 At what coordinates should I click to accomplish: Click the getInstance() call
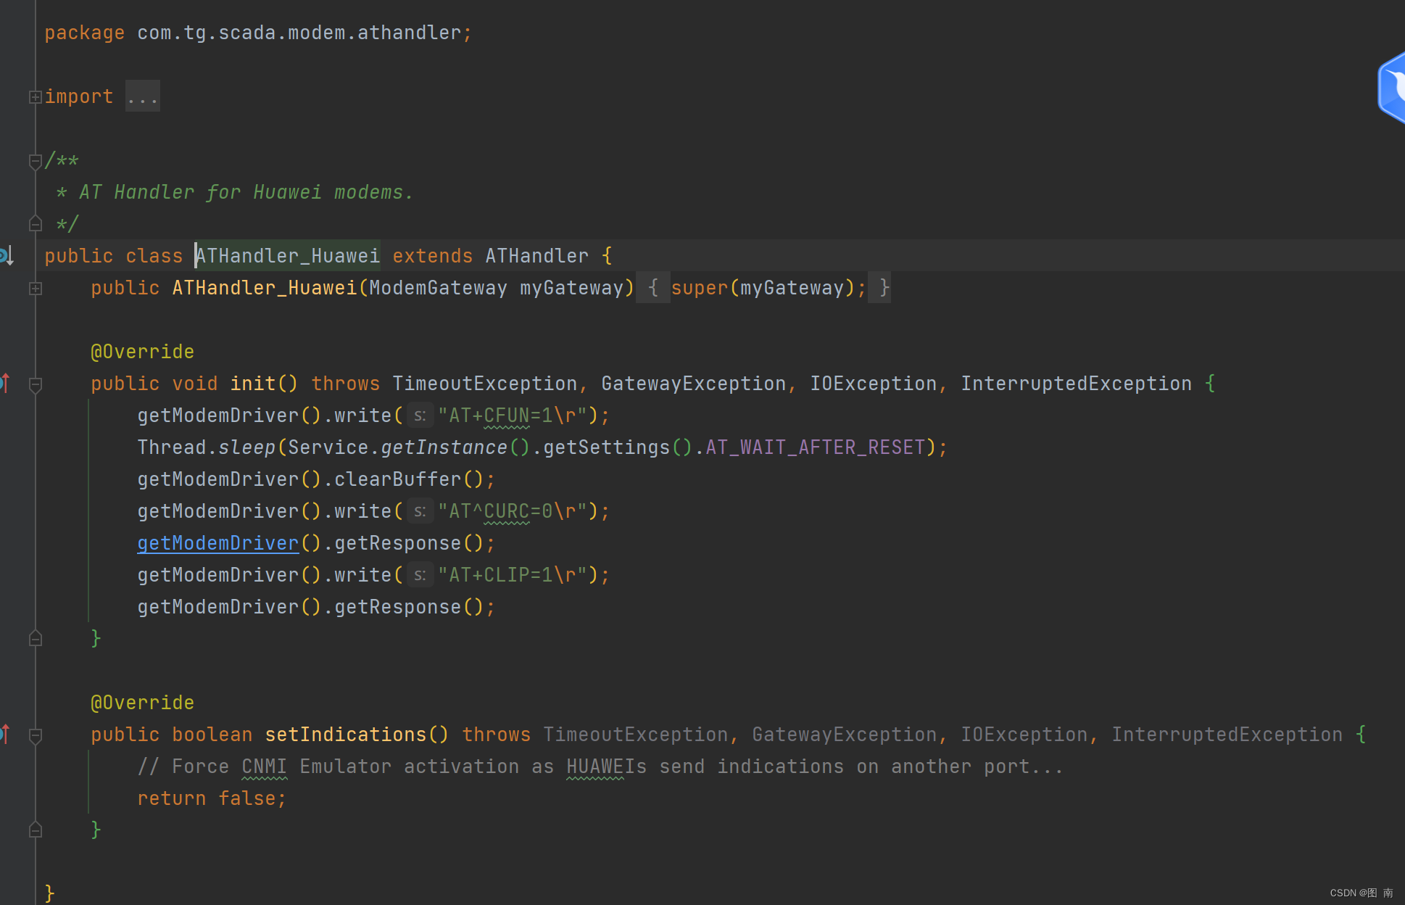click(455, 447)
